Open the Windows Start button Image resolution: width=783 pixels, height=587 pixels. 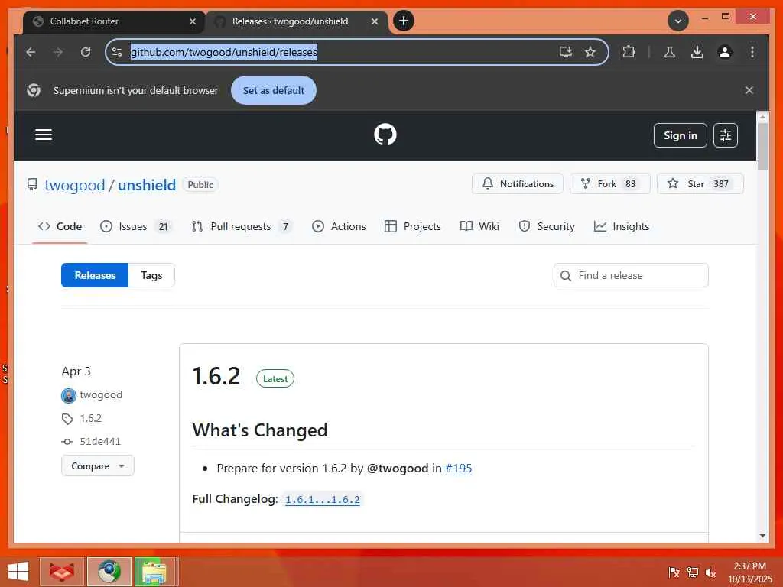click(18, 572)
